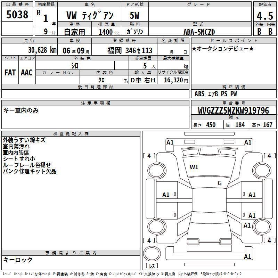Click the recycle deposit 16,320円
This screenshot has width=278, height=278.
point(176,80)
